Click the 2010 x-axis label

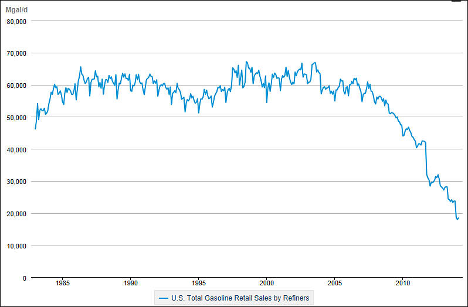(403, 283)
